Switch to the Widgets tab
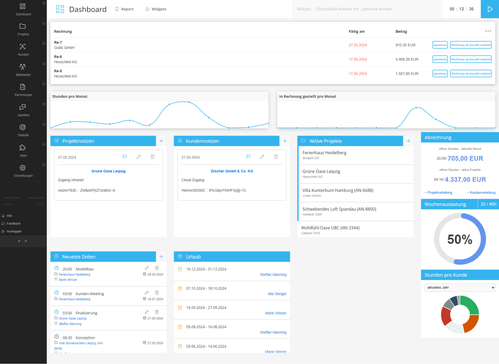 [156, 9]
